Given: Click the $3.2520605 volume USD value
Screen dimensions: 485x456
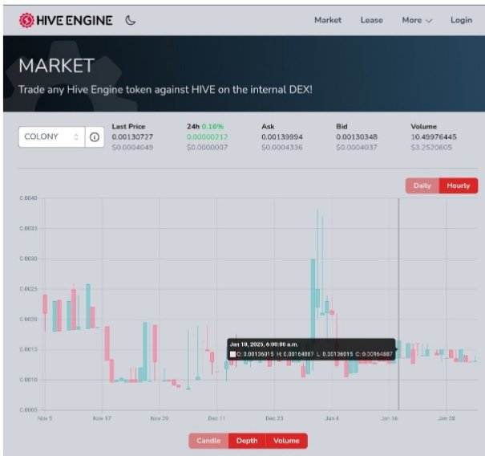Looking at the screenshot, I should [x=431, y=147].
